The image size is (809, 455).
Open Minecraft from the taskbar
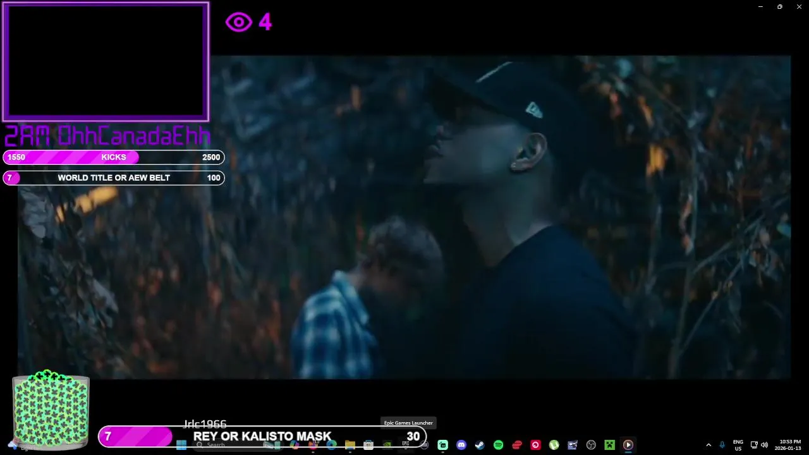(x=609, y=445)
